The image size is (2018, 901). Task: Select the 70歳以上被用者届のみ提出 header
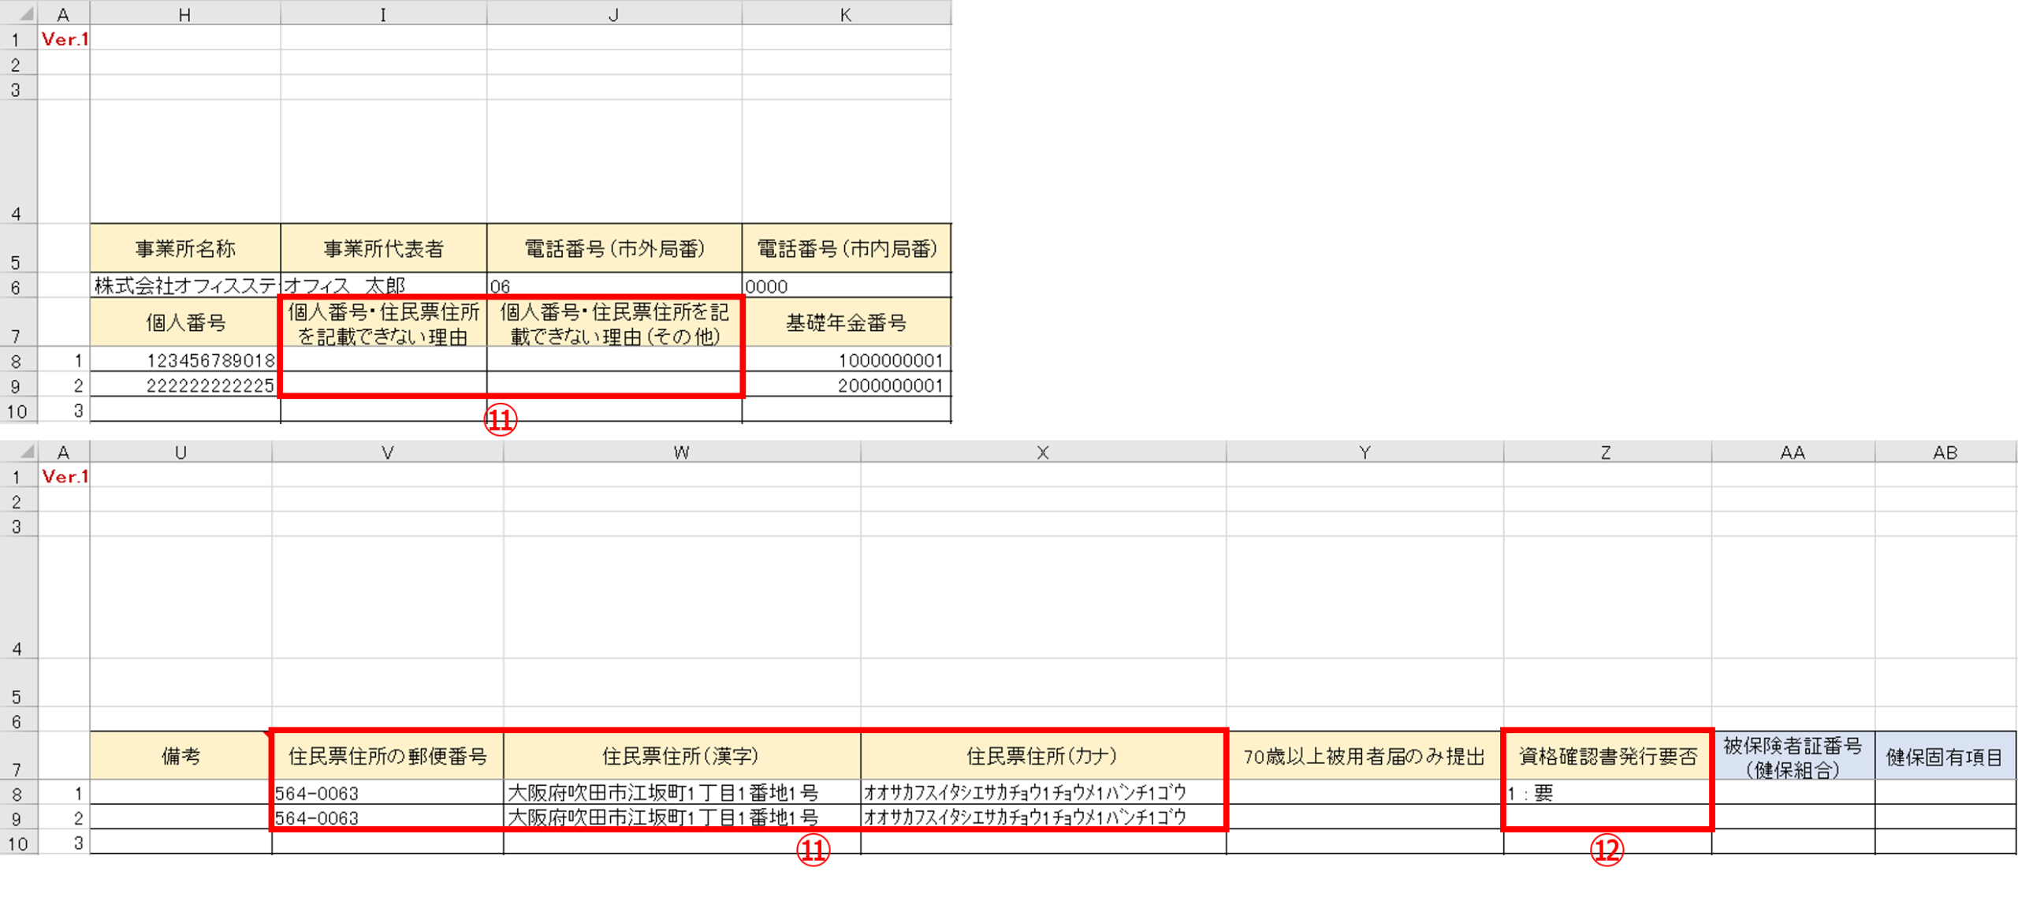[x=1364, y=756]
